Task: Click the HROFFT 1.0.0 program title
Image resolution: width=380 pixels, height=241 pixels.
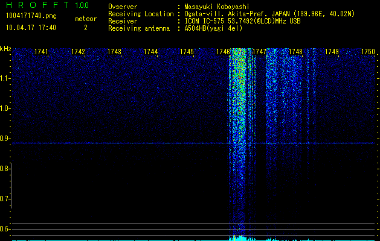Action: (x=48, y=5)
